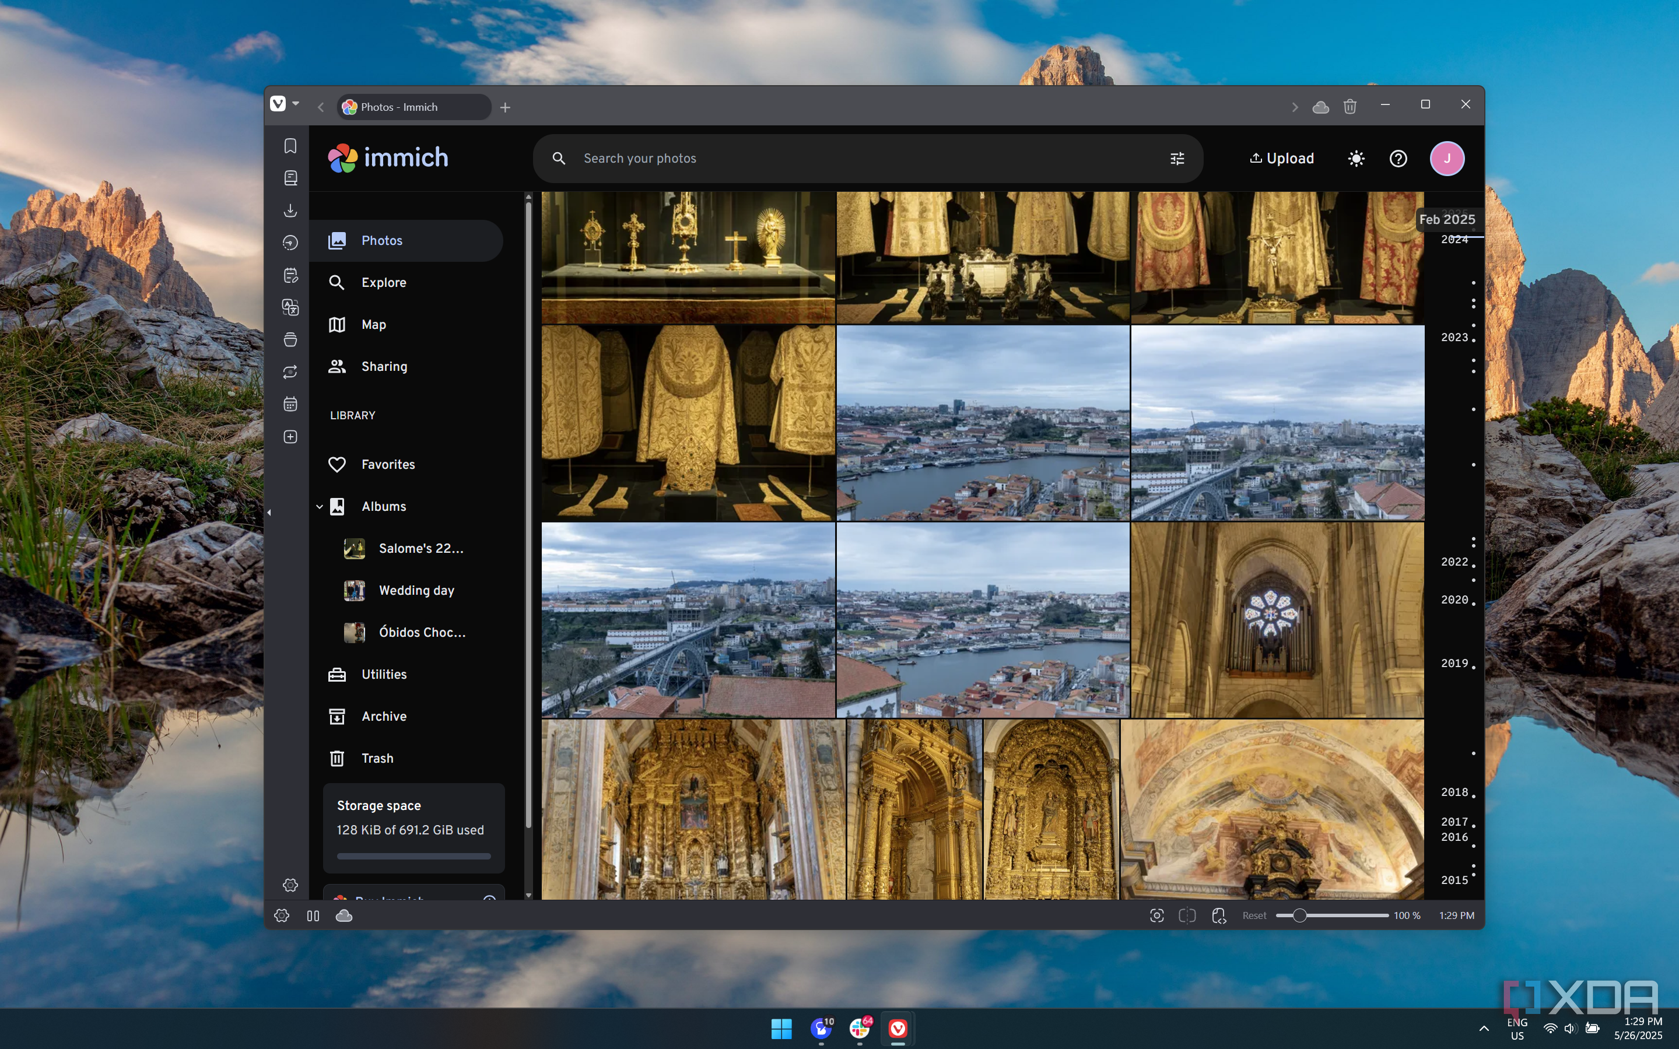The image size is (1679, 1049).
Task: Click the Immich logo
Action: 388,158
